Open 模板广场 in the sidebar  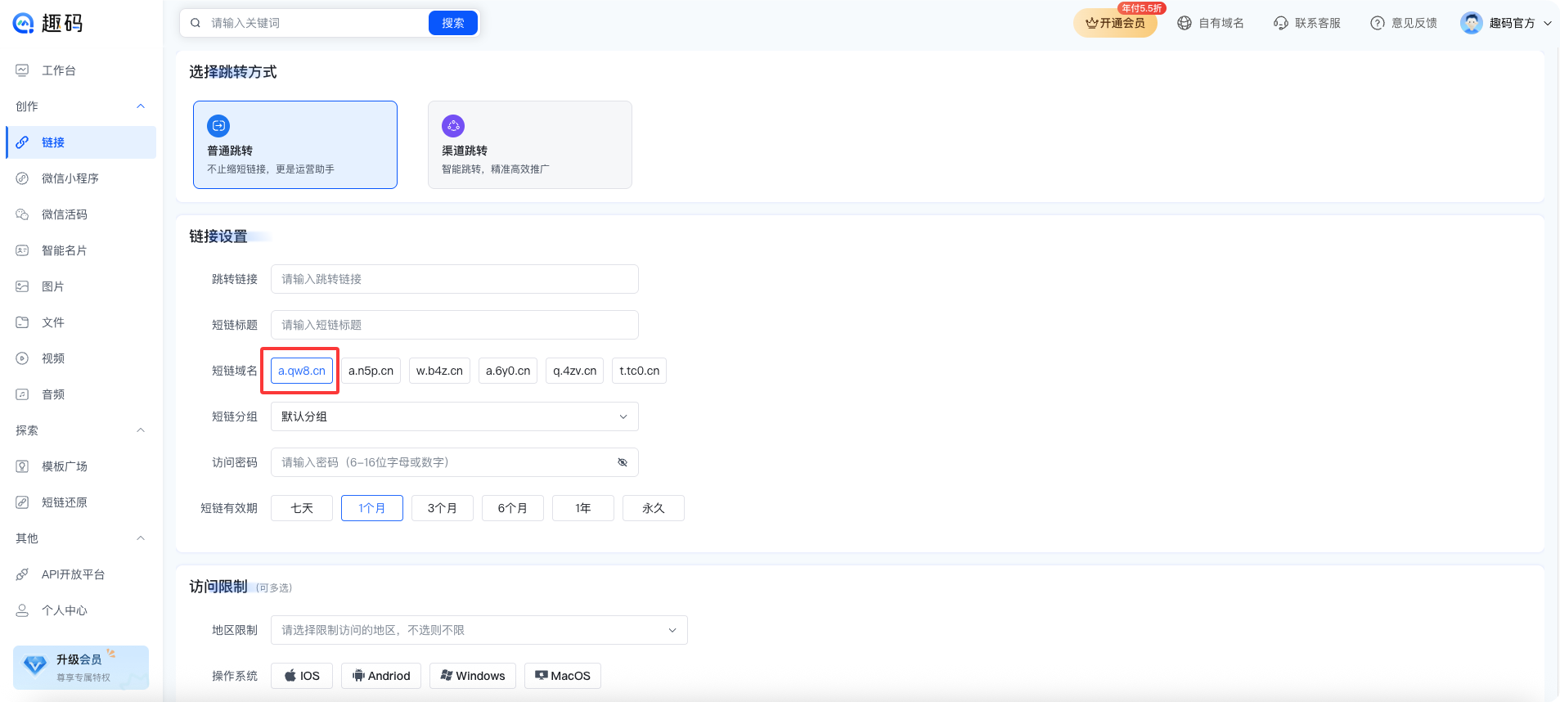(64, 466)
